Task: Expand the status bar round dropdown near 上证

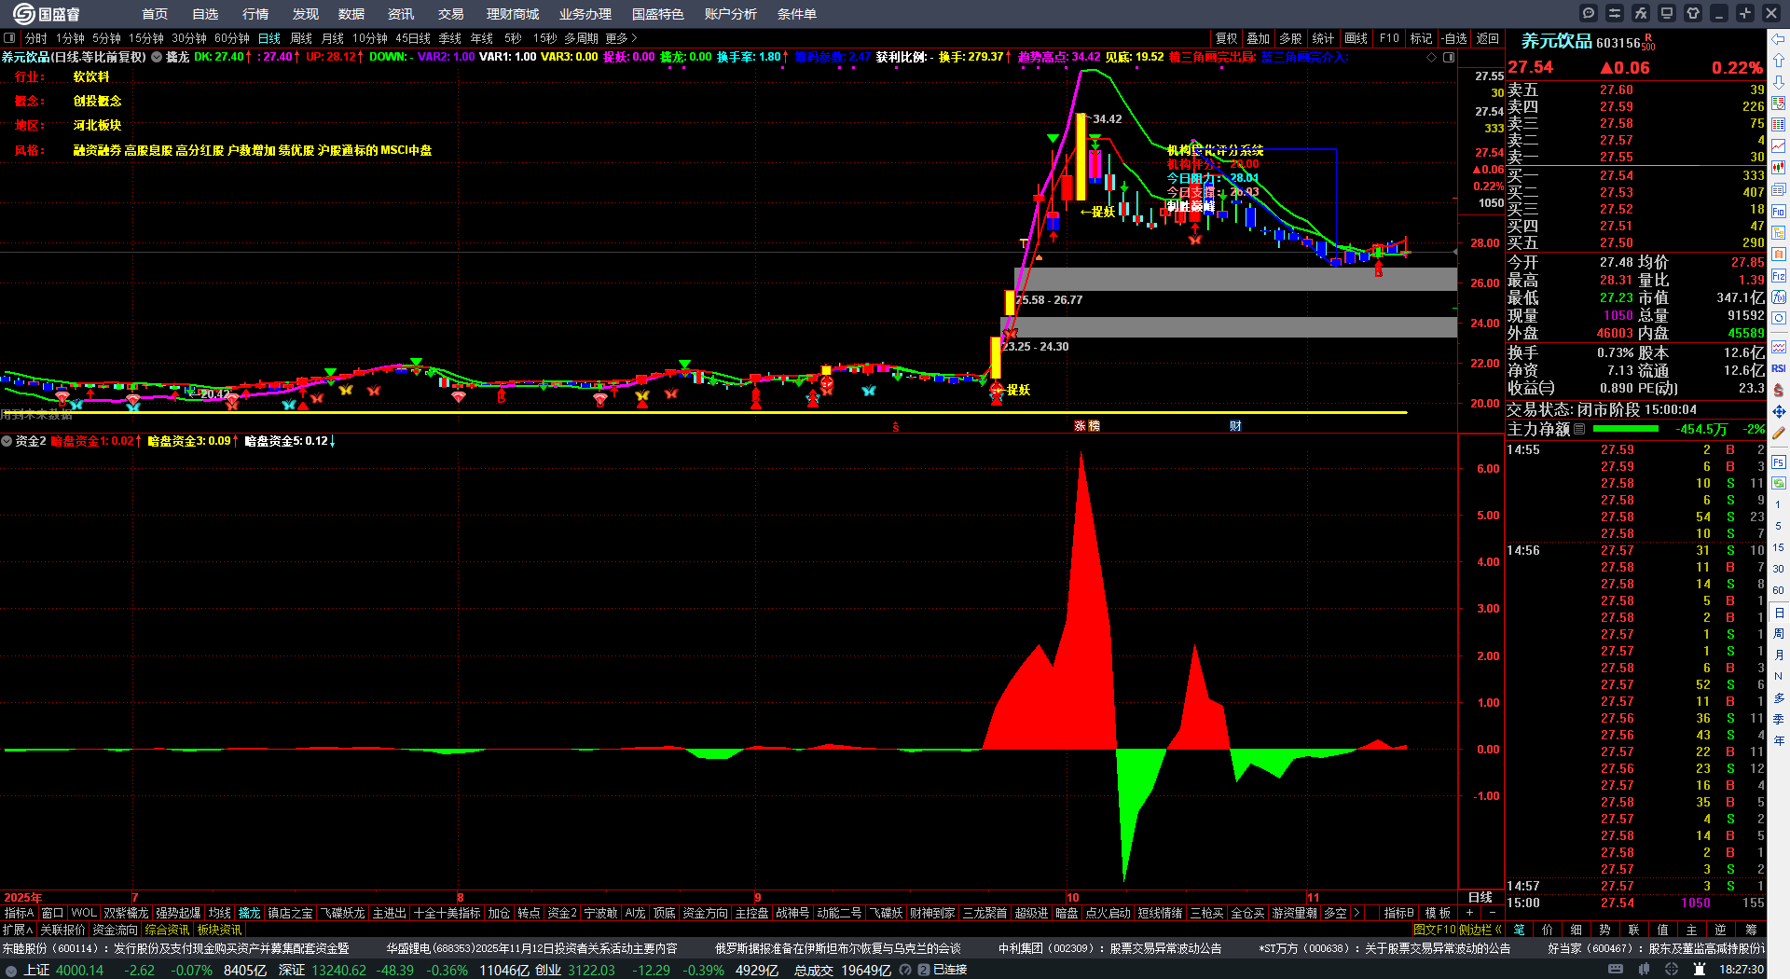Action: pyautogui.click(x=11, y=970)
